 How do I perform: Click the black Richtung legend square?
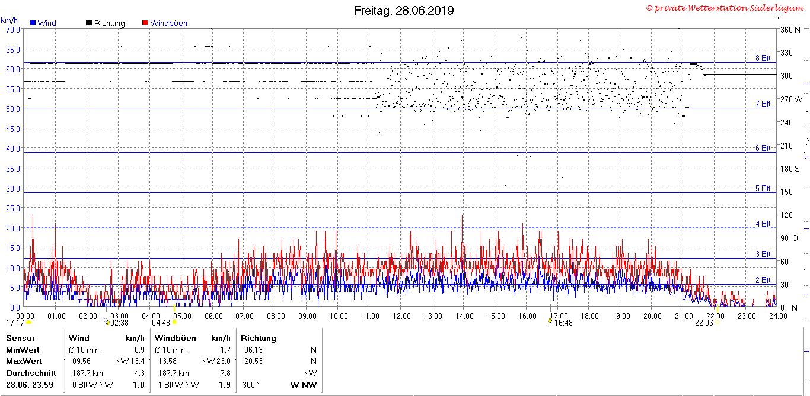(x=89, y=23)
